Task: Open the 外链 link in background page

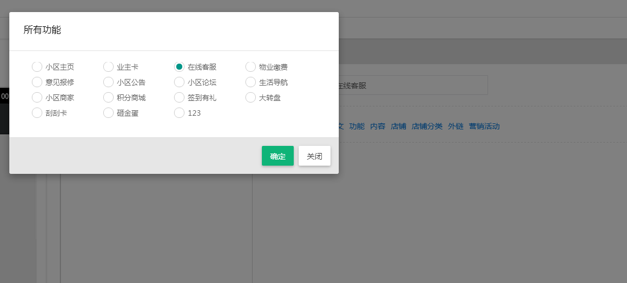Action: pos(456,126)
